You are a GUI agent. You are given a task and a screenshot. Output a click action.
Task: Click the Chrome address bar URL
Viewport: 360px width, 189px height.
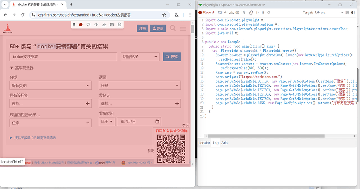tap(85, 15)
